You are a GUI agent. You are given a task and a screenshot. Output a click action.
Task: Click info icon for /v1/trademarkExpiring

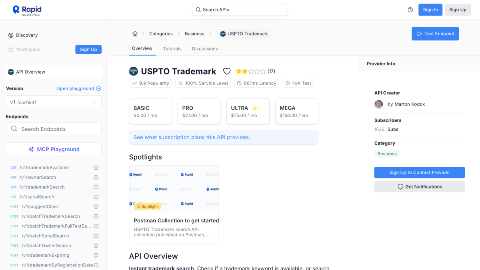point(96,255)
